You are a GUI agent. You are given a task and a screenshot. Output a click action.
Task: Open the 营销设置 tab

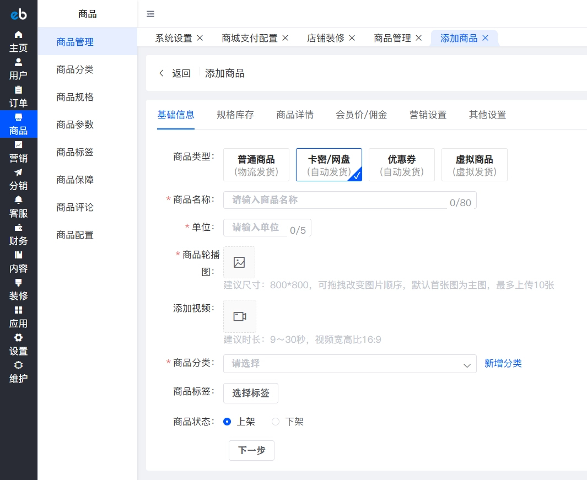[428, 115]
